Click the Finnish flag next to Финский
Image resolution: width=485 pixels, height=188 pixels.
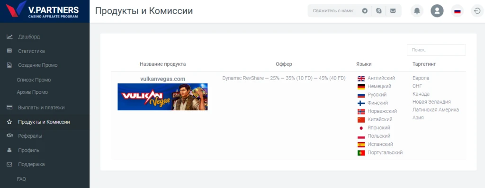tap(361, 103)
